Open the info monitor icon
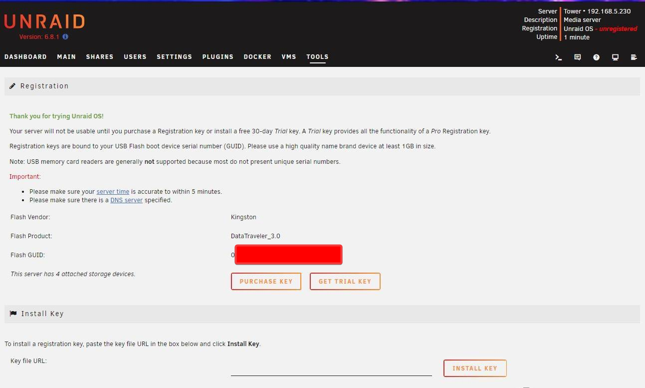 point(615,57)
